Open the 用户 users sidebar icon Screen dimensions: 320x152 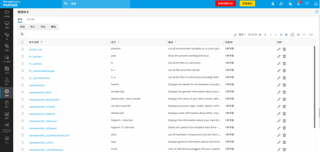(7, 81)
